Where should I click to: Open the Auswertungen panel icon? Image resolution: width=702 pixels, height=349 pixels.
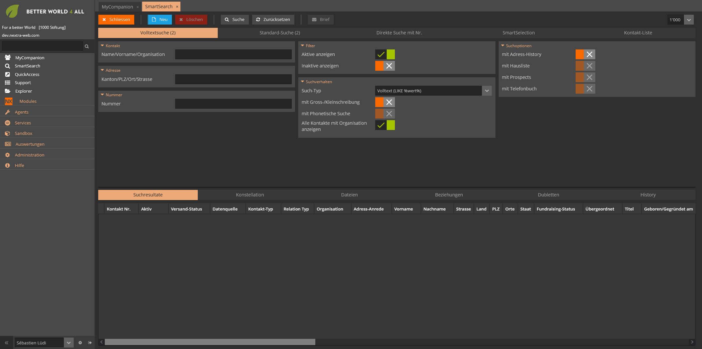[8, 144]
